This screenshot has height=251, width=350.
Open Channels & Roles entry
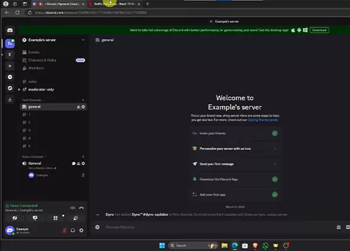point(52,60)
